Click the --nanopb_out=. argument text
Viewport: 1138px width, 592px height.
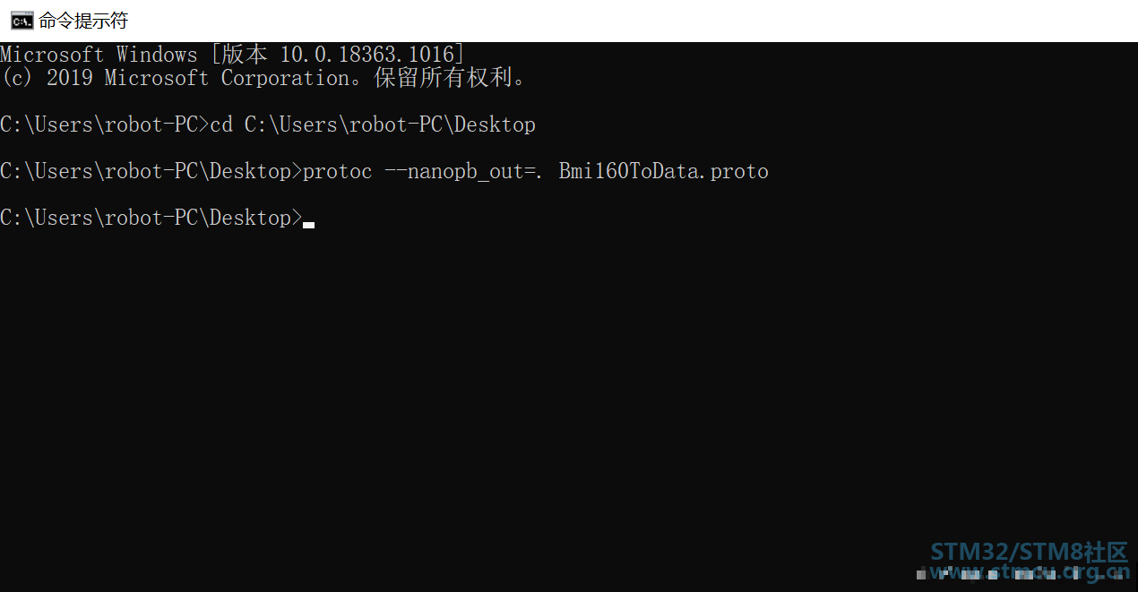click(464, 171)
